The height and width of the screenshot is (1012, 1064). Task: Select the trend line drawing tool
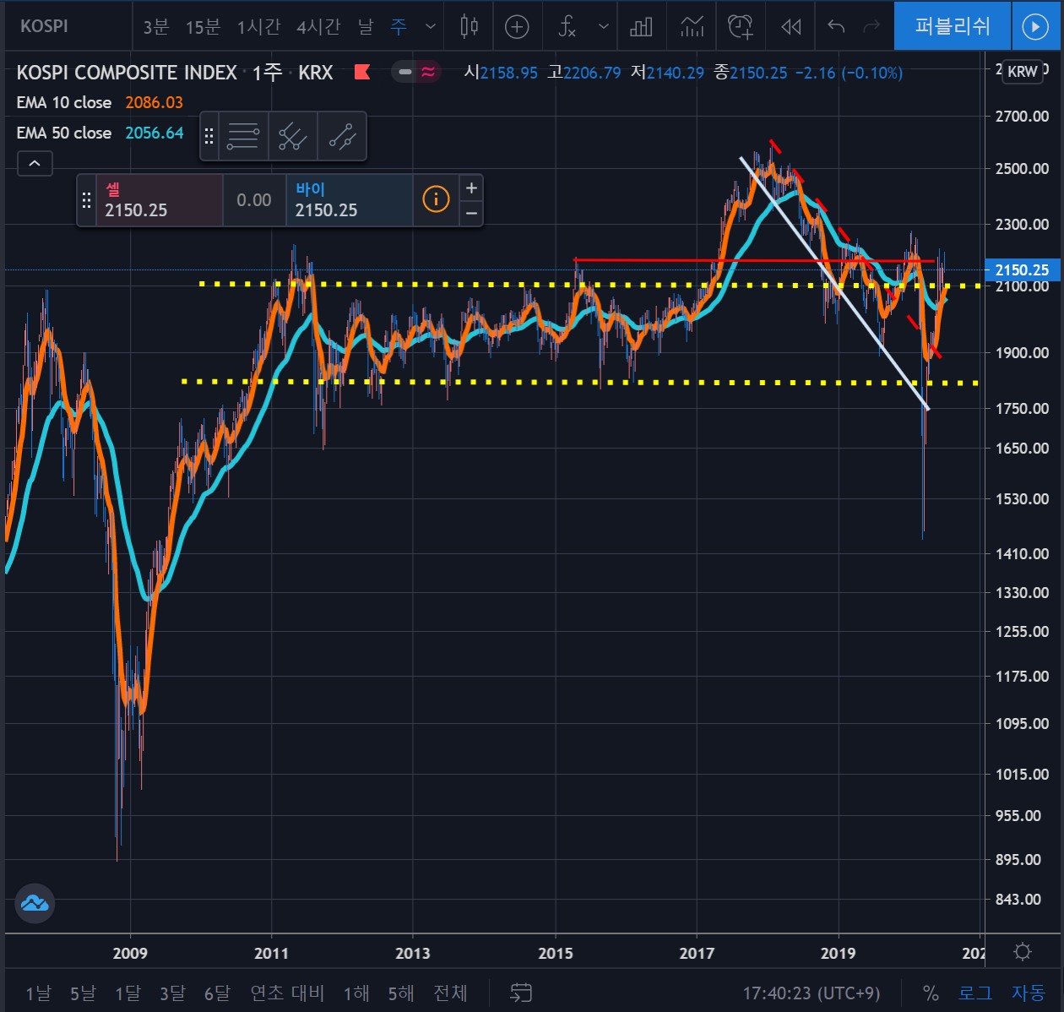[342, 136]
